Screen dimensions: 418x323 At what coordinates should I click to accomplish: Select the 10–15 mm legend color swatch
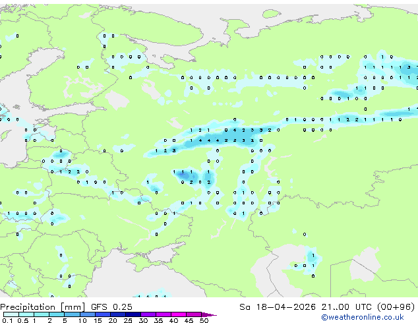point(87,314)
